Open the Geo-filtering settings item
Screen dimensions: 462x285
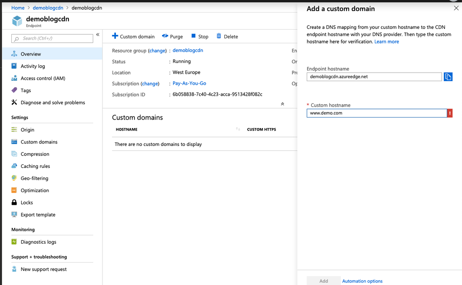pos(52,178)
